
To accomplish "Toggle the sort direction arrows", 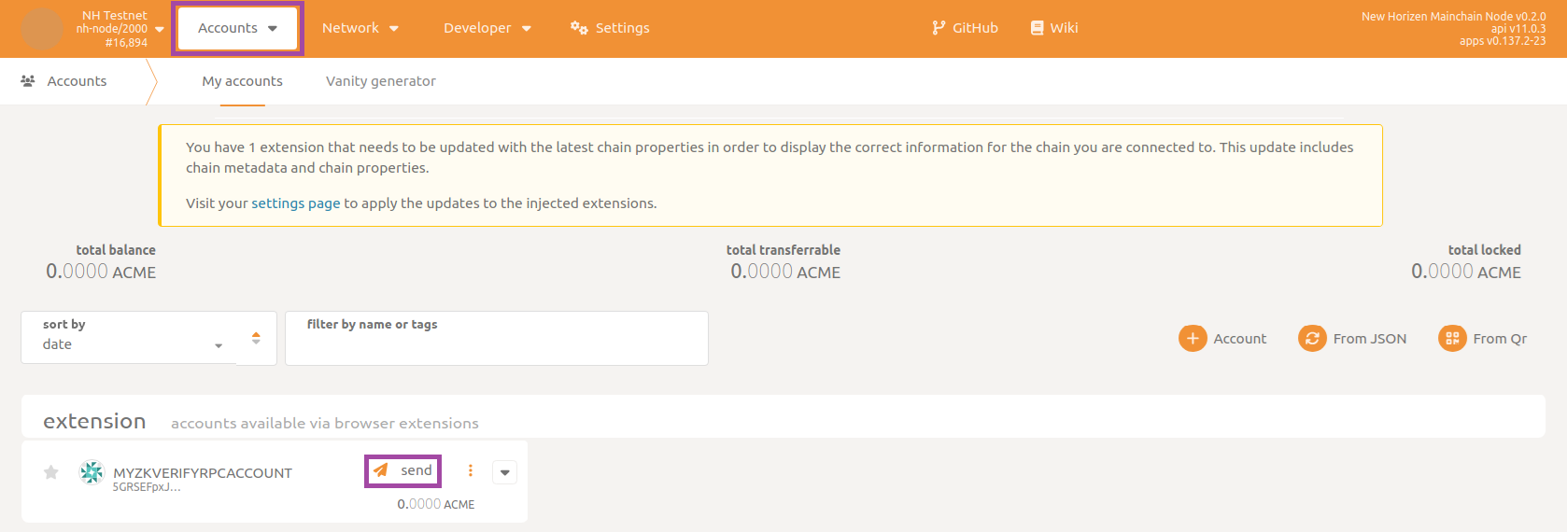I will (x=256, y=338).
